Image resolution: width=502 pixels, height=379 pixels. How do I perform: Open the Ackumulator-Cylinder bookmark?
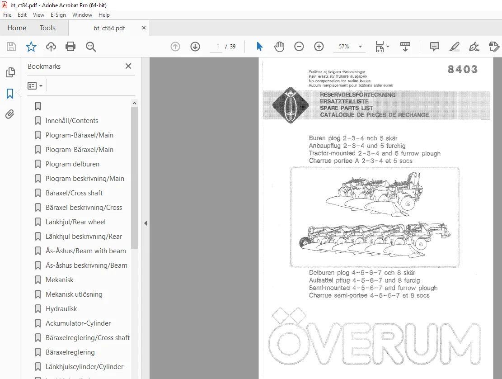pos(78,323)
